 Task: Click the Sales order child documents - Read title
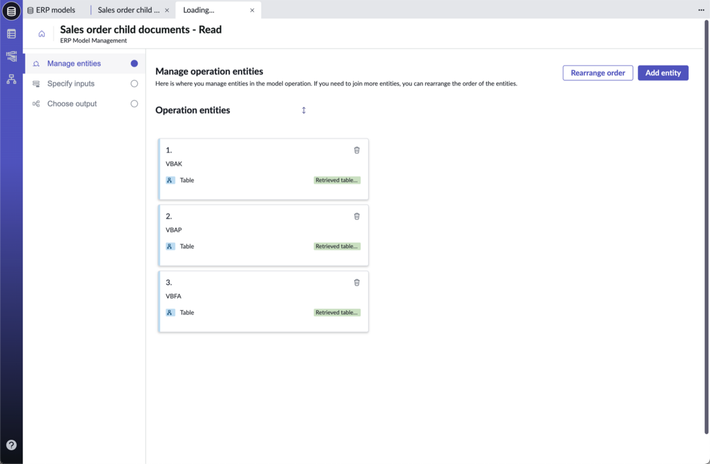(141, 30)
